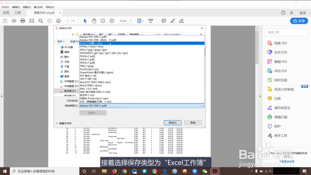The width and height of the screenshot is (311, 175).
Task: Switch to the 主页 tab
Action: 6,13
